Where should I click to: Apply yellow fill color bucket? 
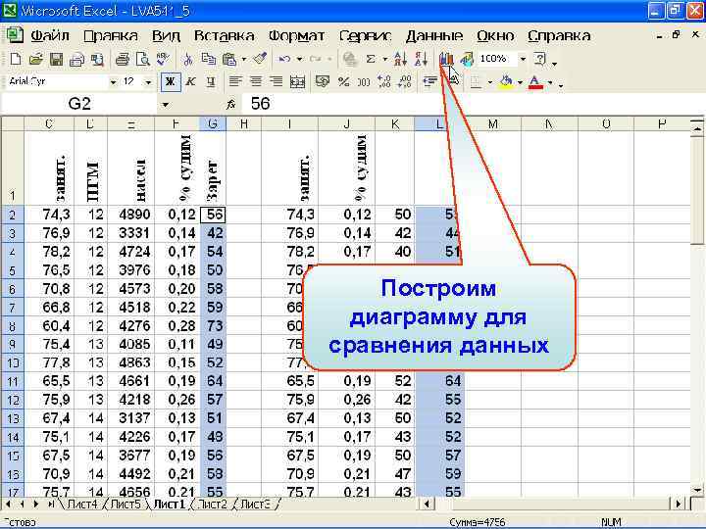click(507, 81)
